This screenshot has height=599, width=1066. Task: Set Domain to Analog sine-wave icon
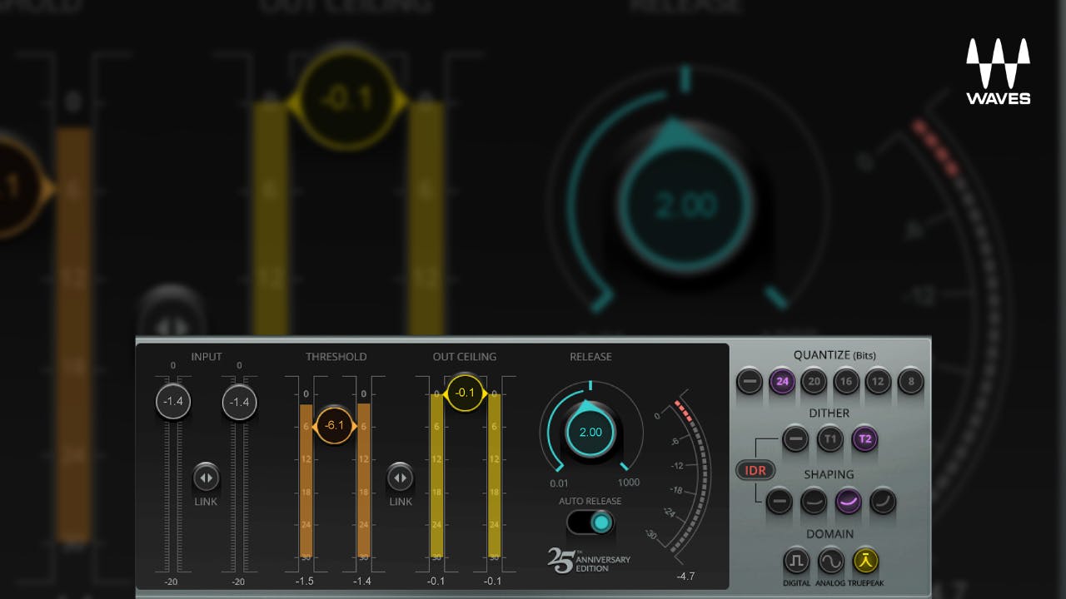[831, 562]
